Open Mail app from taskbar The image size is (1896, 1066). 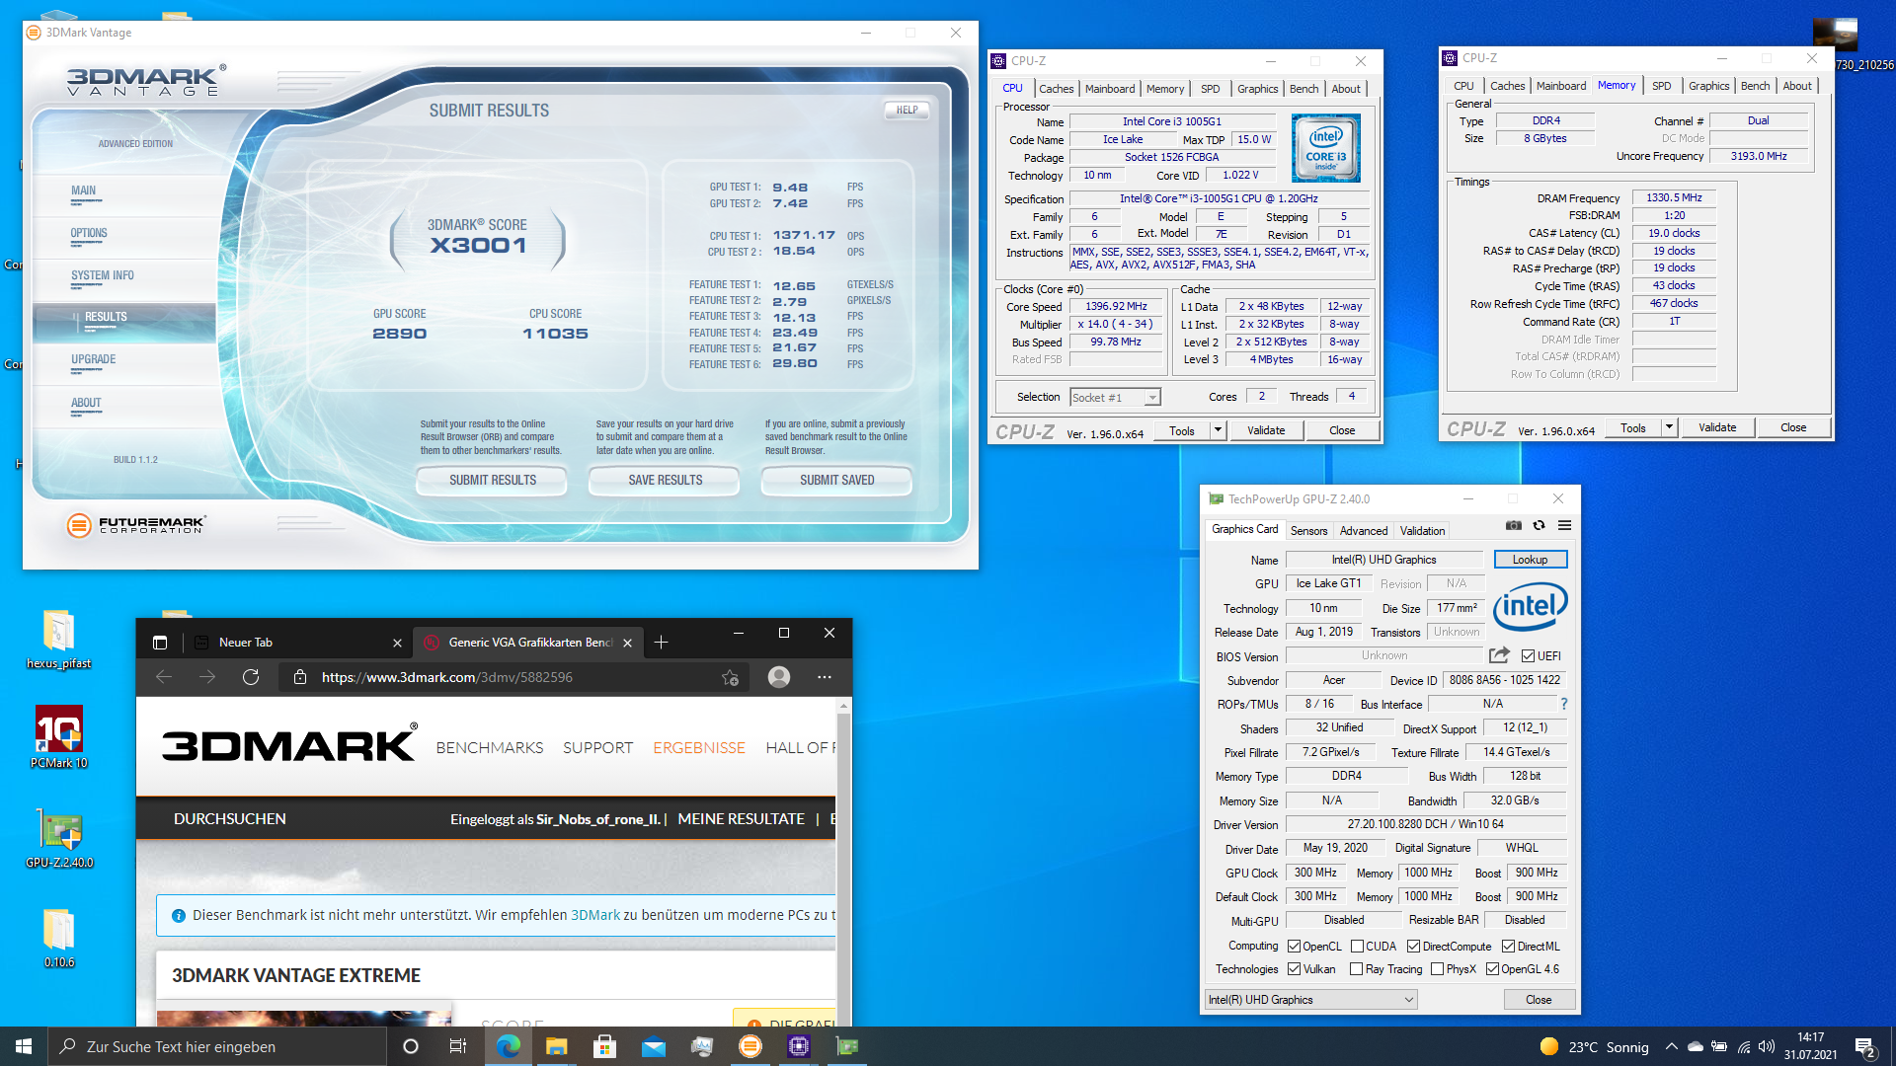[653, 1046]
